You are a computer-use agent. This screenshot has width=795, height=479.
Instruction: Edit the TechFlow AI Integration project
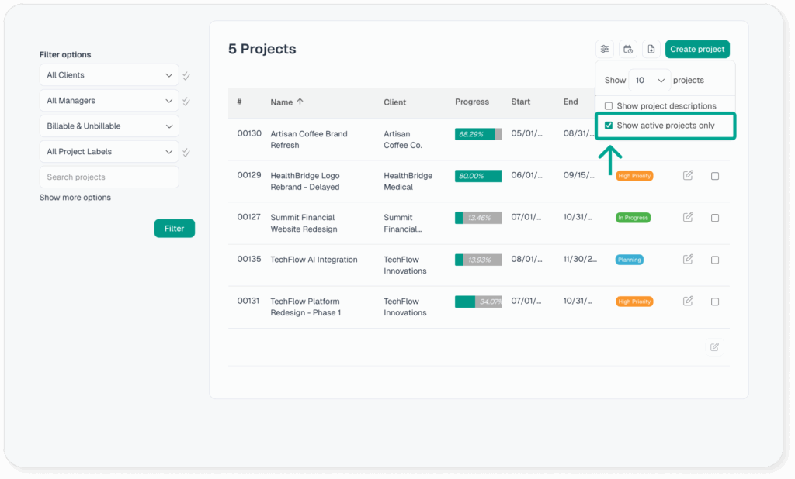(x=688, y=259)
